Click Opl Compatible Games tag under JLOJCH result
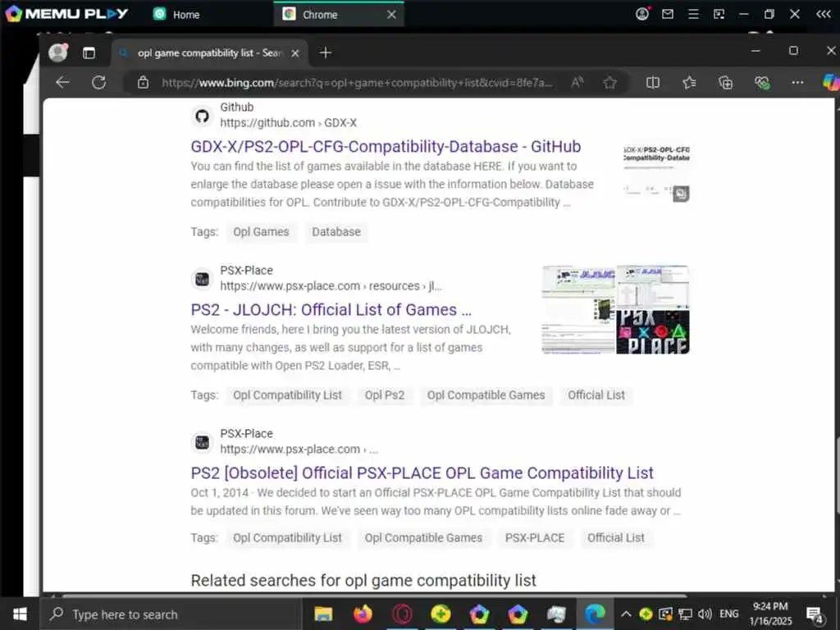Image resolution: width=840 pixels, height=630 pixels. 486,395
